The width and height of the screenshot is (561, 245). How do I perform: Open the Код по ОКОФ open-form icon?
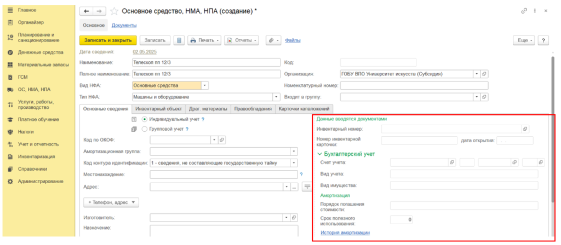[x=222, y=140]
